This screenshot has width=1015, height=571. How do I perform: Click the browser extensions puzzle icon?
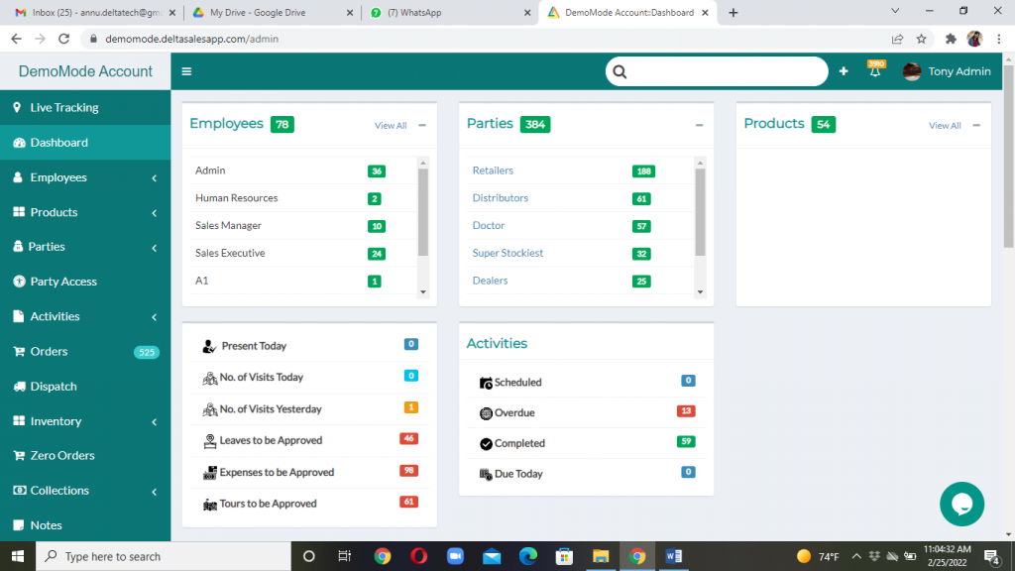click(951, 39)
